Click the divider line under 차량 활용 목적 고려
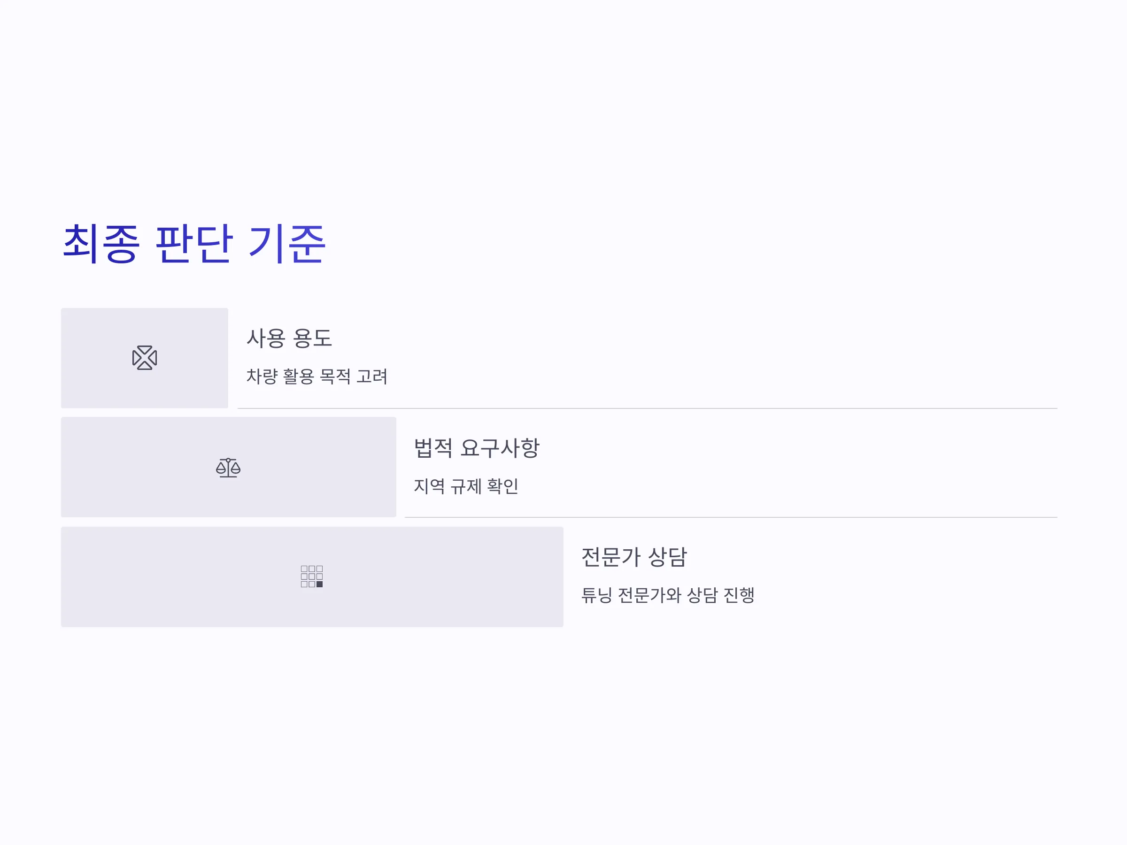 (647, 408)
